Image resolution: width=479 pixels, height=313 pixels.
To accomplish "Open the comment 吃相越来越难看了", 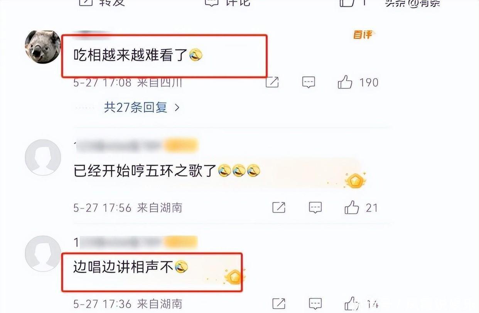I will [x=138, y=56].
